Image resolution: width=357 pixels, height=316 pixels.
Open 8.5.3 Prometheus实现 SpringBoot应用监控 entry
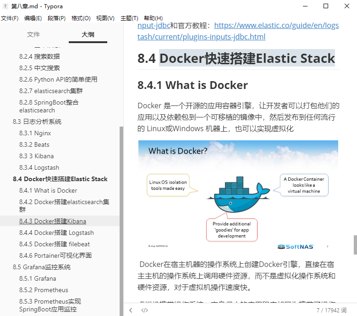(x=50, y=305)
